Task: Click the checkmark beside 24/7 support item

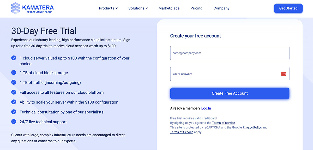Action: point(14,121)
